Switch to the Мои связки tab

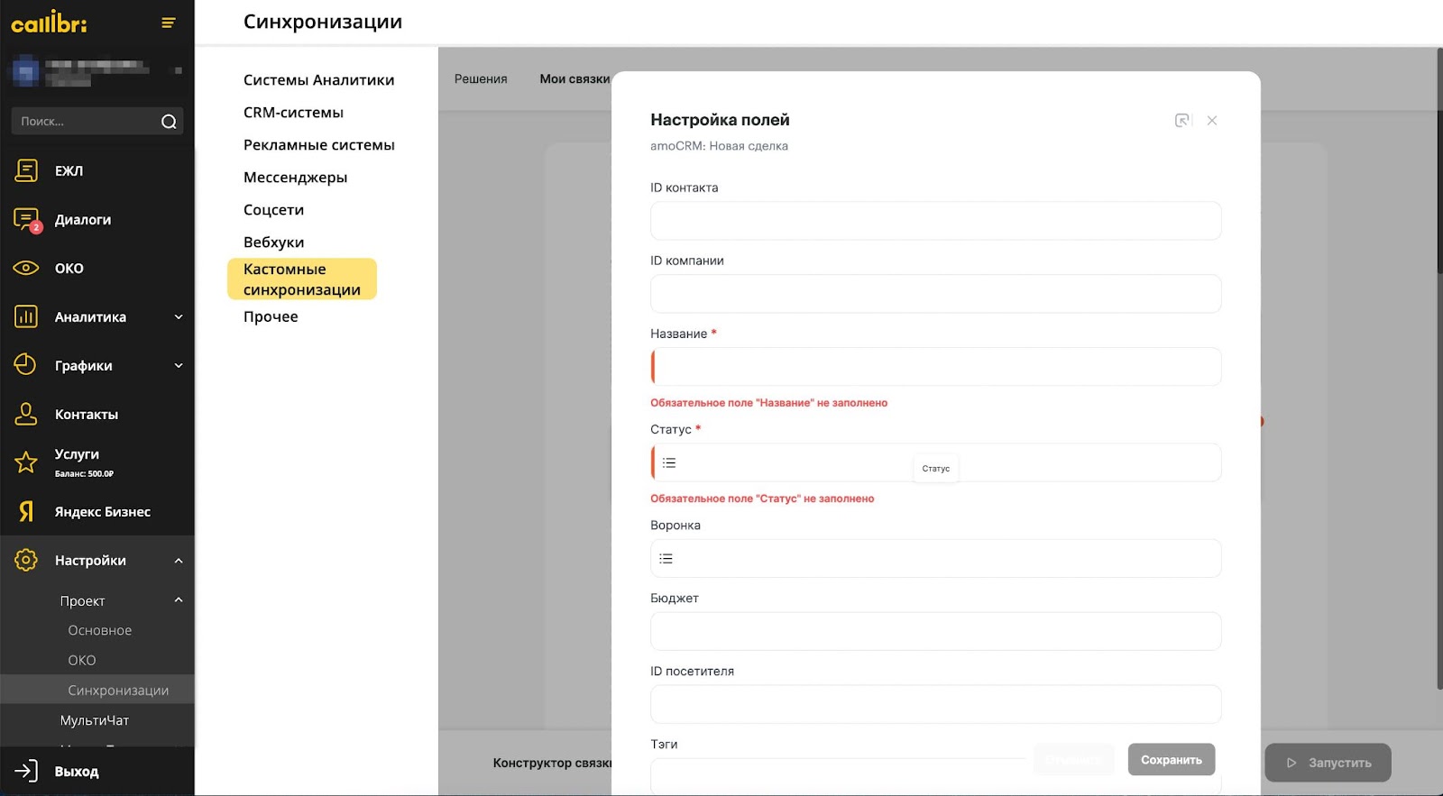[x=574, y=79]
